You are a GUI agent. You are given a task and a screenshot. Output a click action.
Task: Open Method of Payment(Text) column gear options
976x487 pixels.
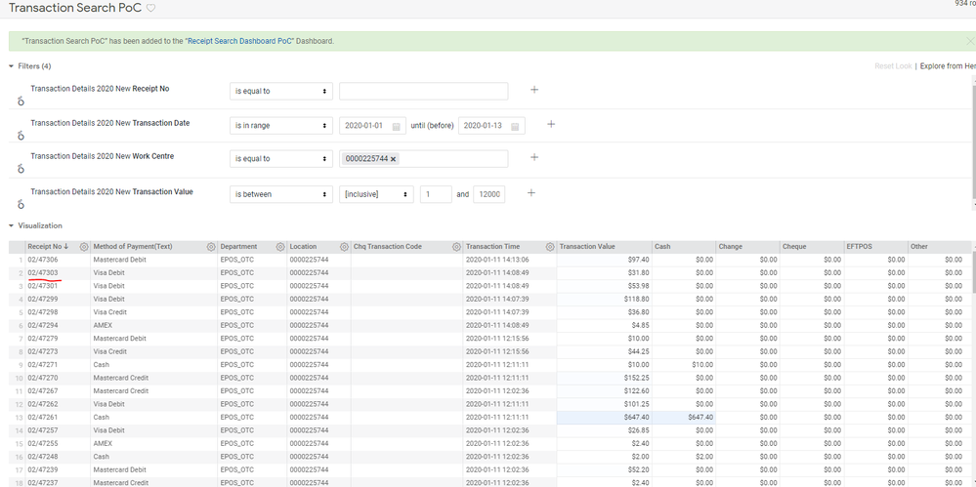point(211,247)
